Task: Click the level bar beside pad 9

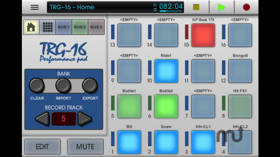Action: [x=113, y=68]
